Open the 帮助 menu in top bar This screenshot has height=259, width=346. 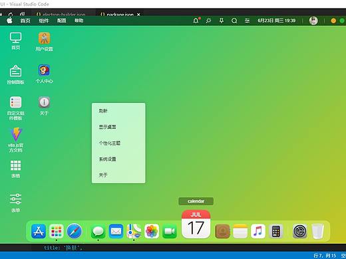click(x=79, y=21)
